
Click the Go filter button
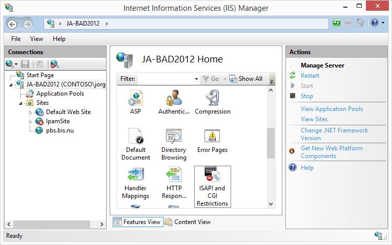coord(211,79)
